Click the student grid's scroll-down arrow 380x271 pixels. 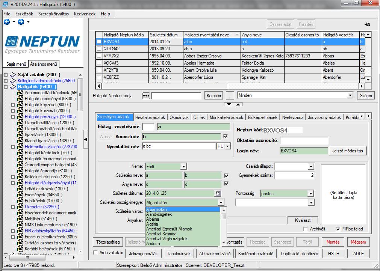pos(368,80)
